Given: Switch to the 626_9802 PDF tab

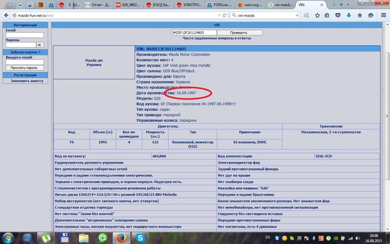Looking at the screenshot, I should [128, 5].
